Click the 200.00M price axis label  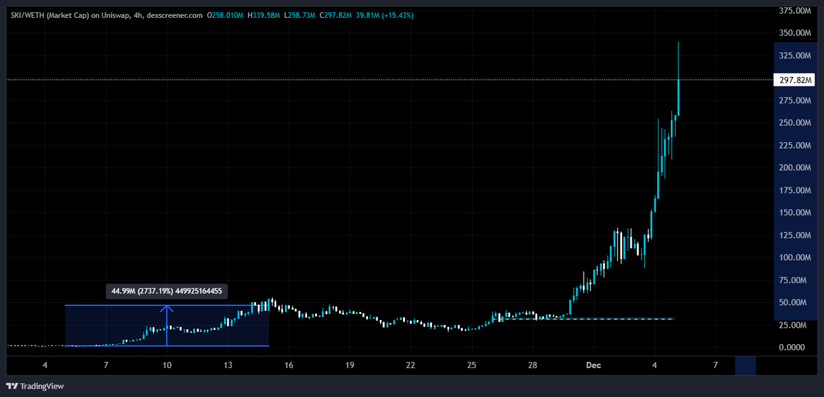(795, 168)
